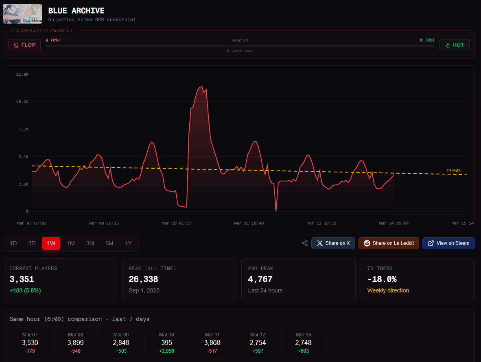Click the BLUE ARCHIVE title
Viewport: 481px width, 362px height.
coord(77,11)
